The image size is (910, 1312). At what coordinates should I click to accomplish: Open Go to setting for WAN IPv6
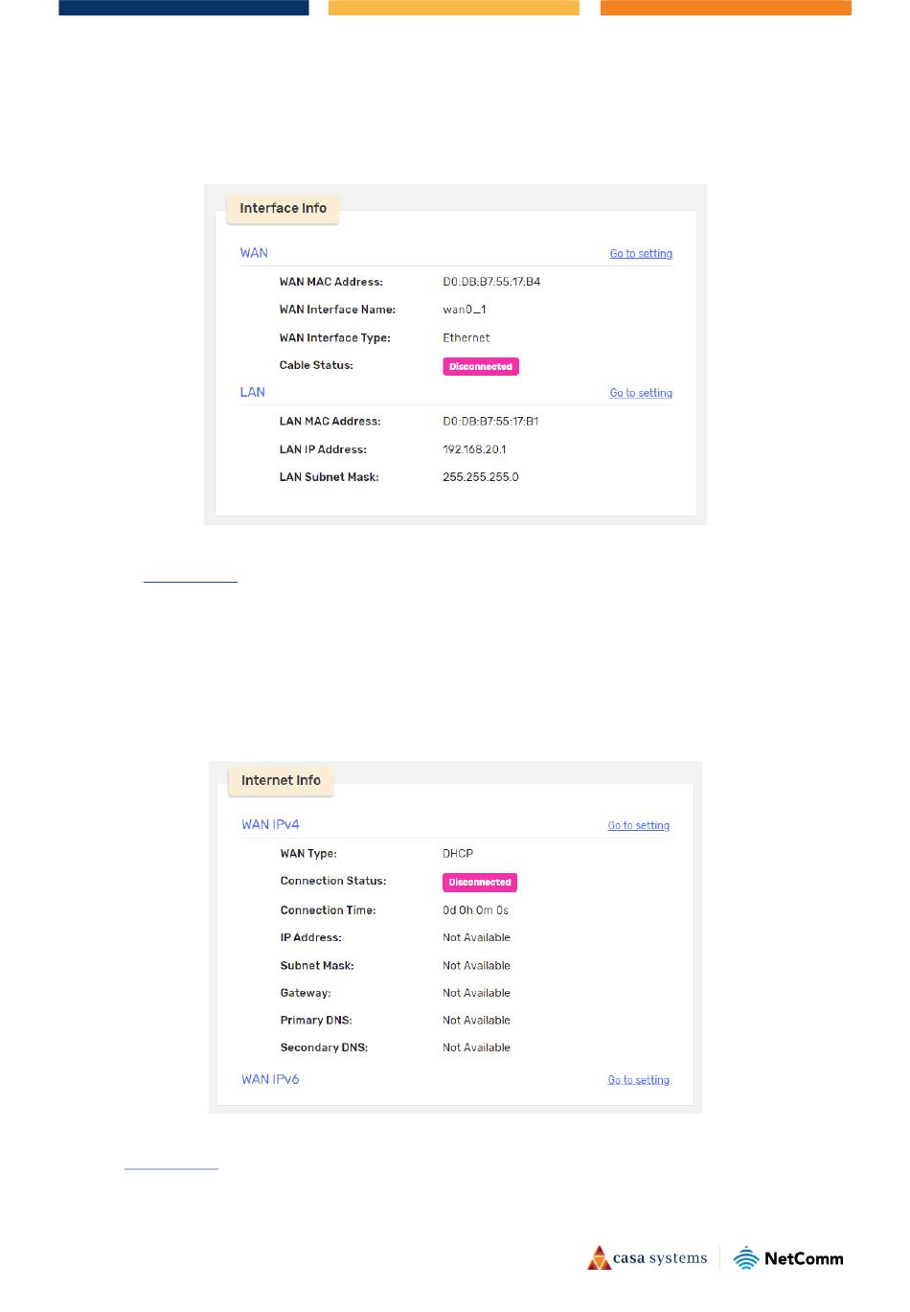[639, 1080]
